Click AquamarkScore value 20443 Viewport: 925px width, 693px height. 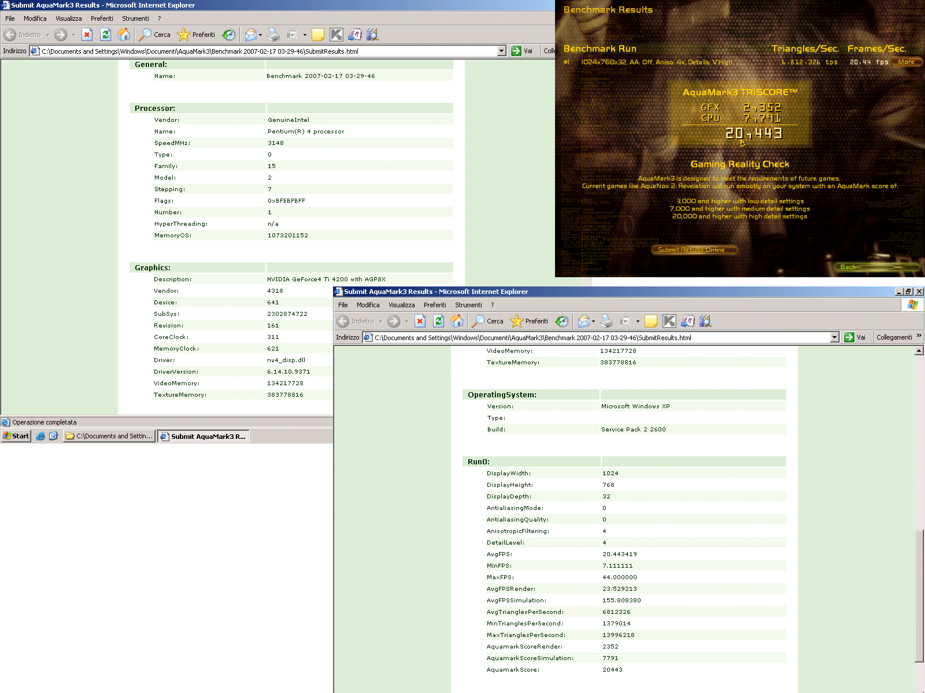[x=612, y=669]
